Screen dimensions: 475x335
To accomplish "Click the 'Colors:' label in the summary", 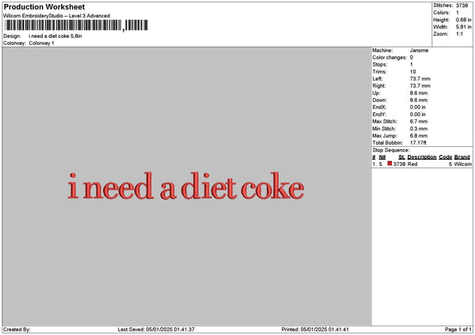I will pyautogui.click(x=442, y=13).
